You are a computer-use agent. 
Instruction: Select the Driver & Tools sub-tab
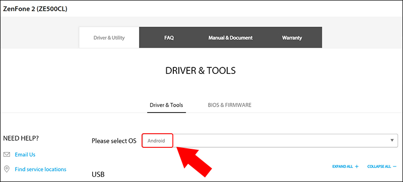pos(166,105)
